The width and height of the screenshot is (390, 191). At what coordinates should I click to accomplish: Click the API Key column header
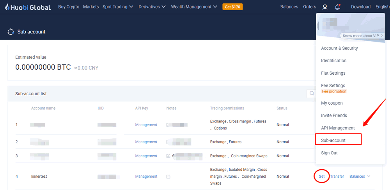(142, 108)
